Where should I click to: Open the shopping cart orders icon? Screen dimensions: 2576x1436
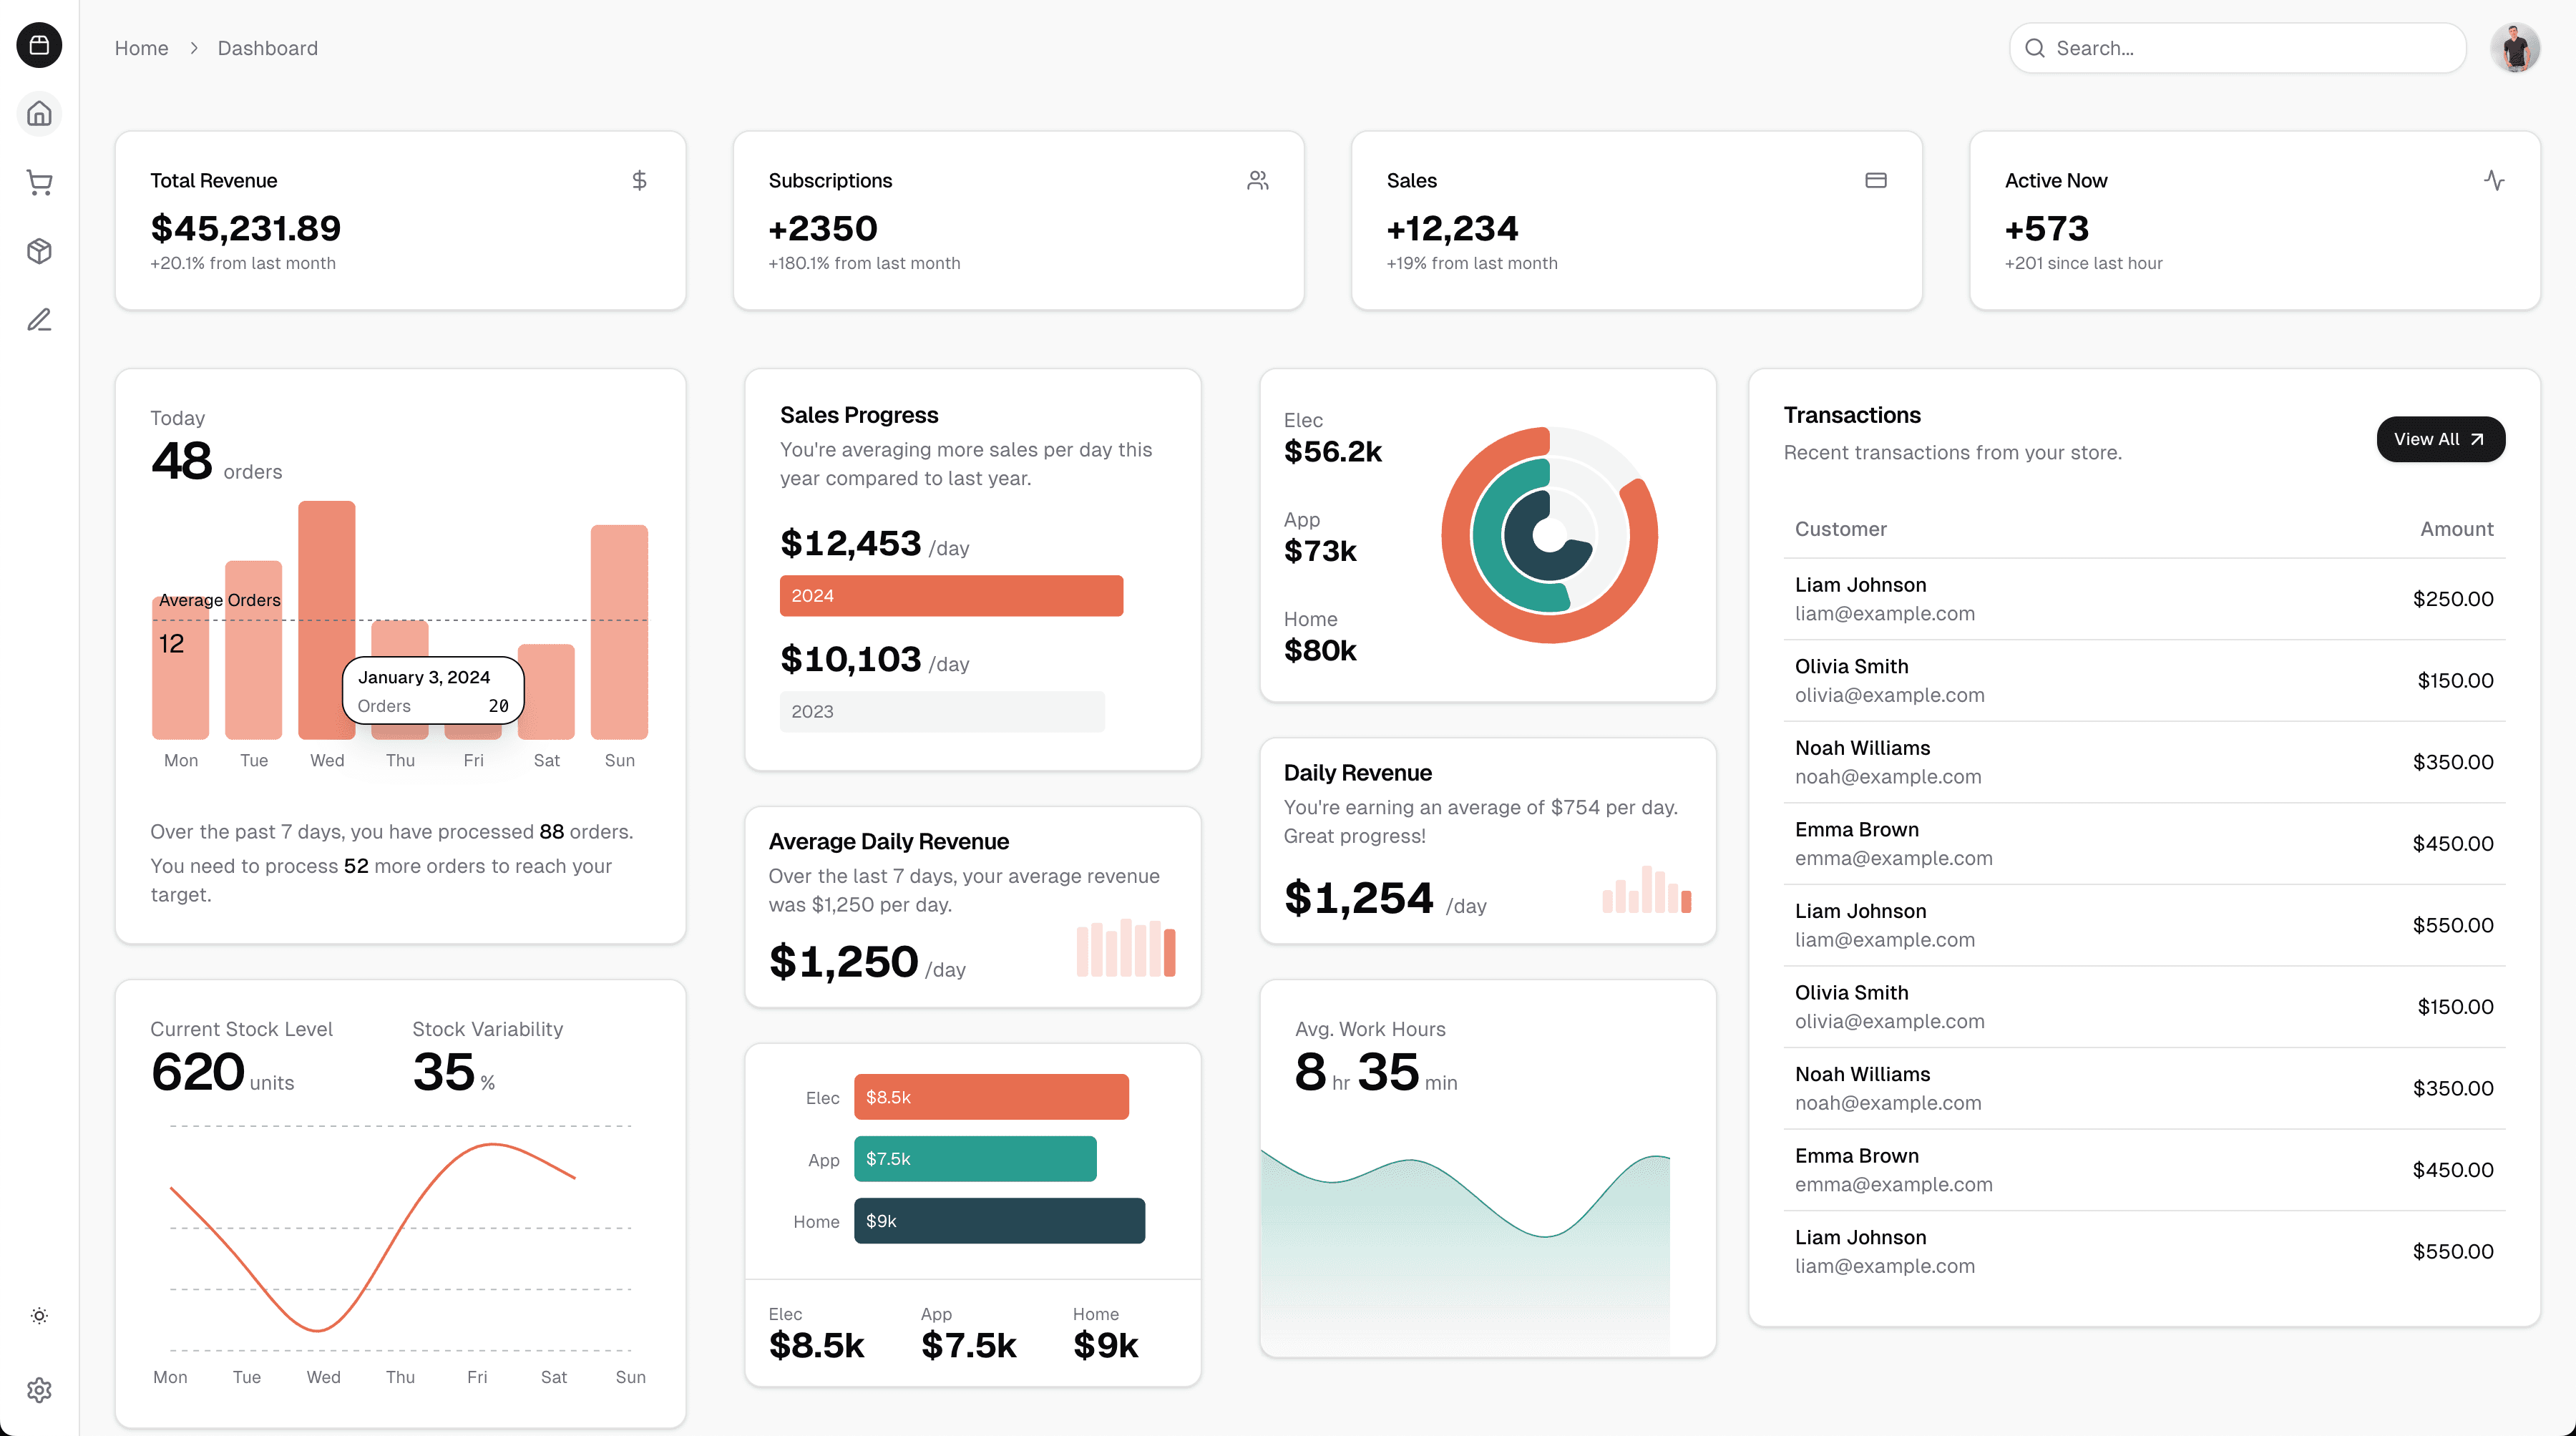[39, 182]
